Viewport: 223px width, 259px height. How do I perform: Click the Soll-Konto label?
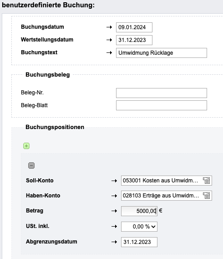[40, 181]
